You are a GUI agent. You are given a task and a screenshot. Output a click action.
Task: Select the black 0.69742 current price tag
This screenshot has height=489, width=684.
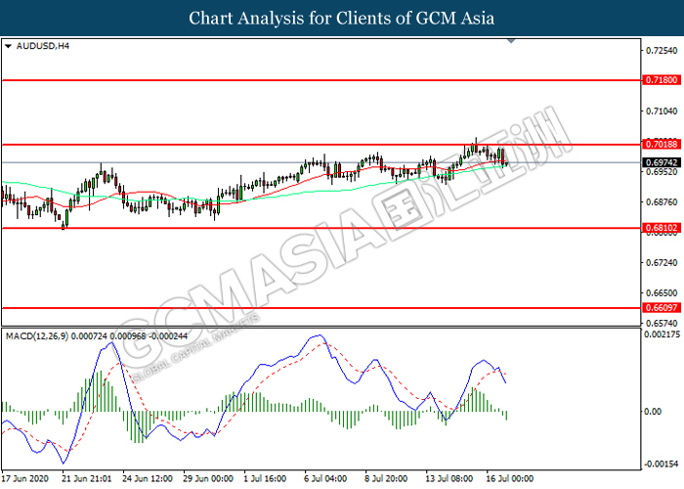(x=658, y=162)
